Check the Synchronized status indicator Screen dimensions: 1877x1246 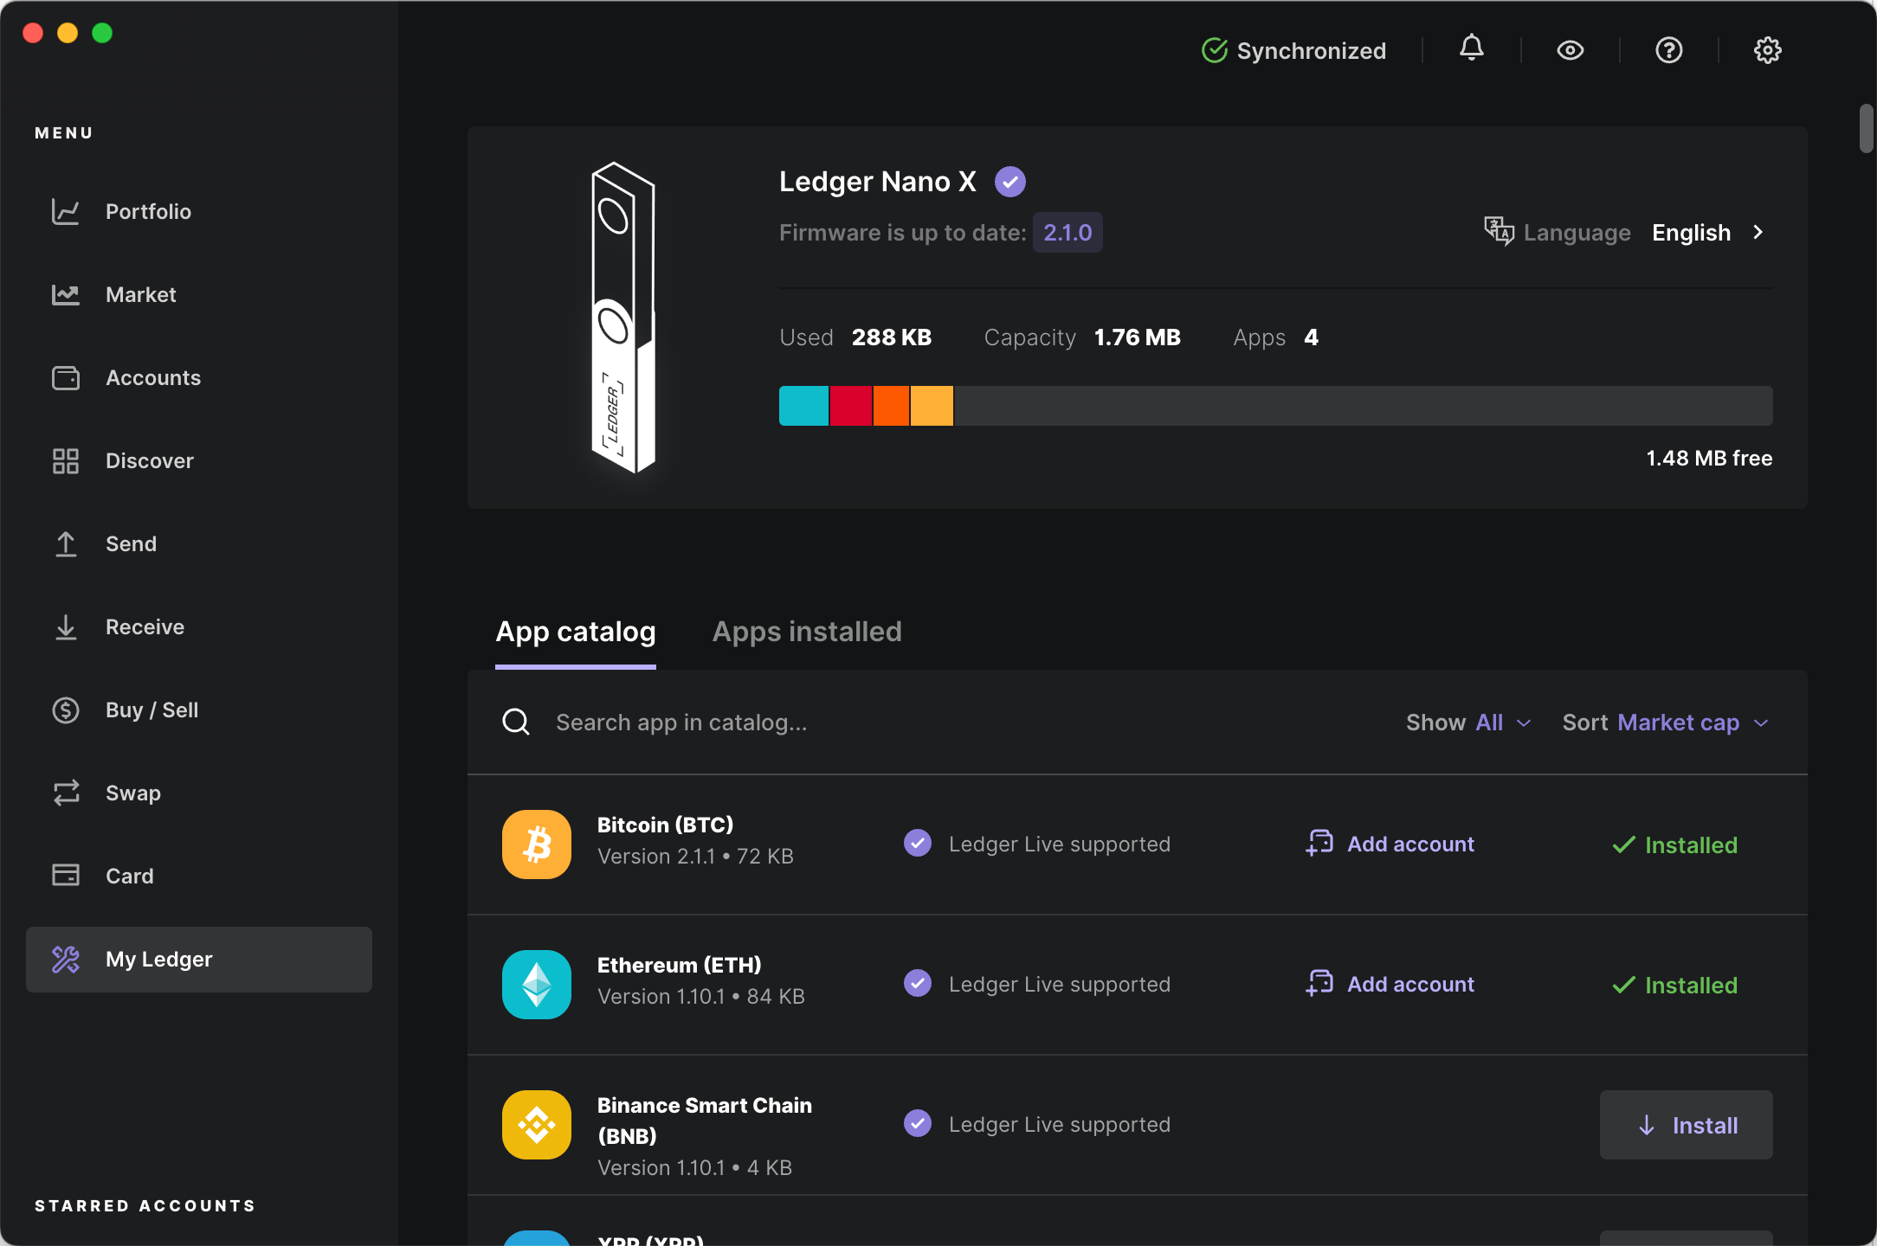click(1293, 50)
